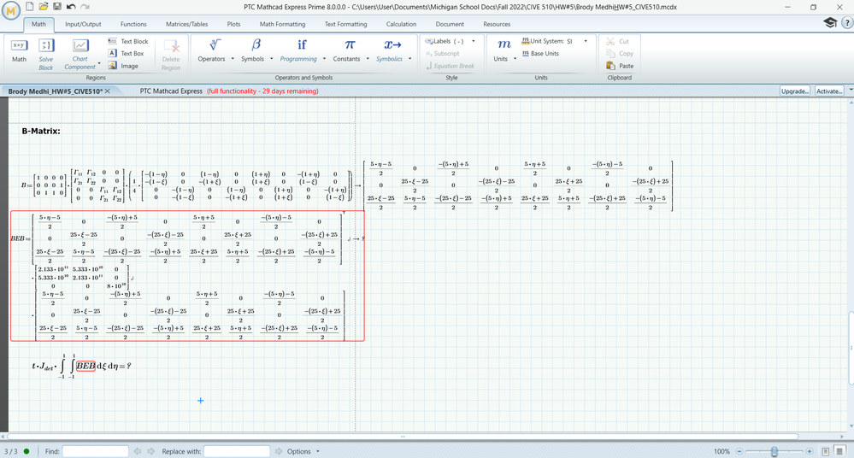
Task: Click the Find input field
Action: pos(95,451)
